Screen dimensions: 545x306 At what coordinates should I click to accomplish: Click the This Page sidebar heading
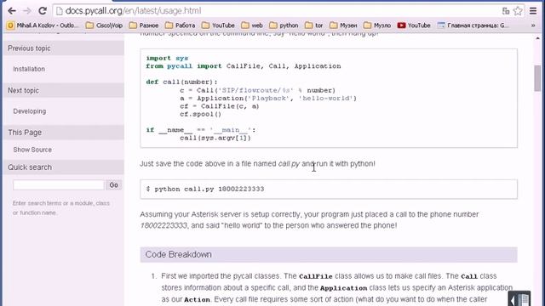pyautogui.click(x=25, y=133)
